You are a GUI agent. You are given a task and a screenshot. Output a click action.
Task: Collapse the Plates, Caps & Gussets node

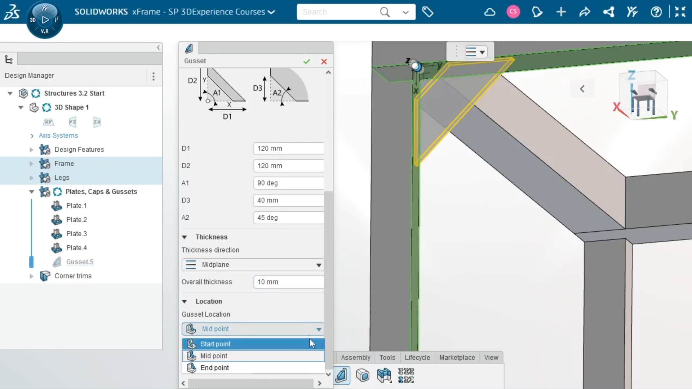coord(31,192)
